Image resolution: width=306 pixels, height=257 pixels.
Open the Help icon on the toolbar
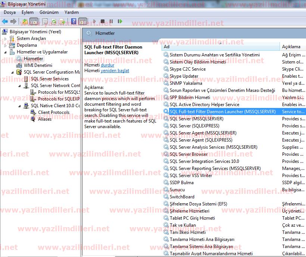(74, 21)
